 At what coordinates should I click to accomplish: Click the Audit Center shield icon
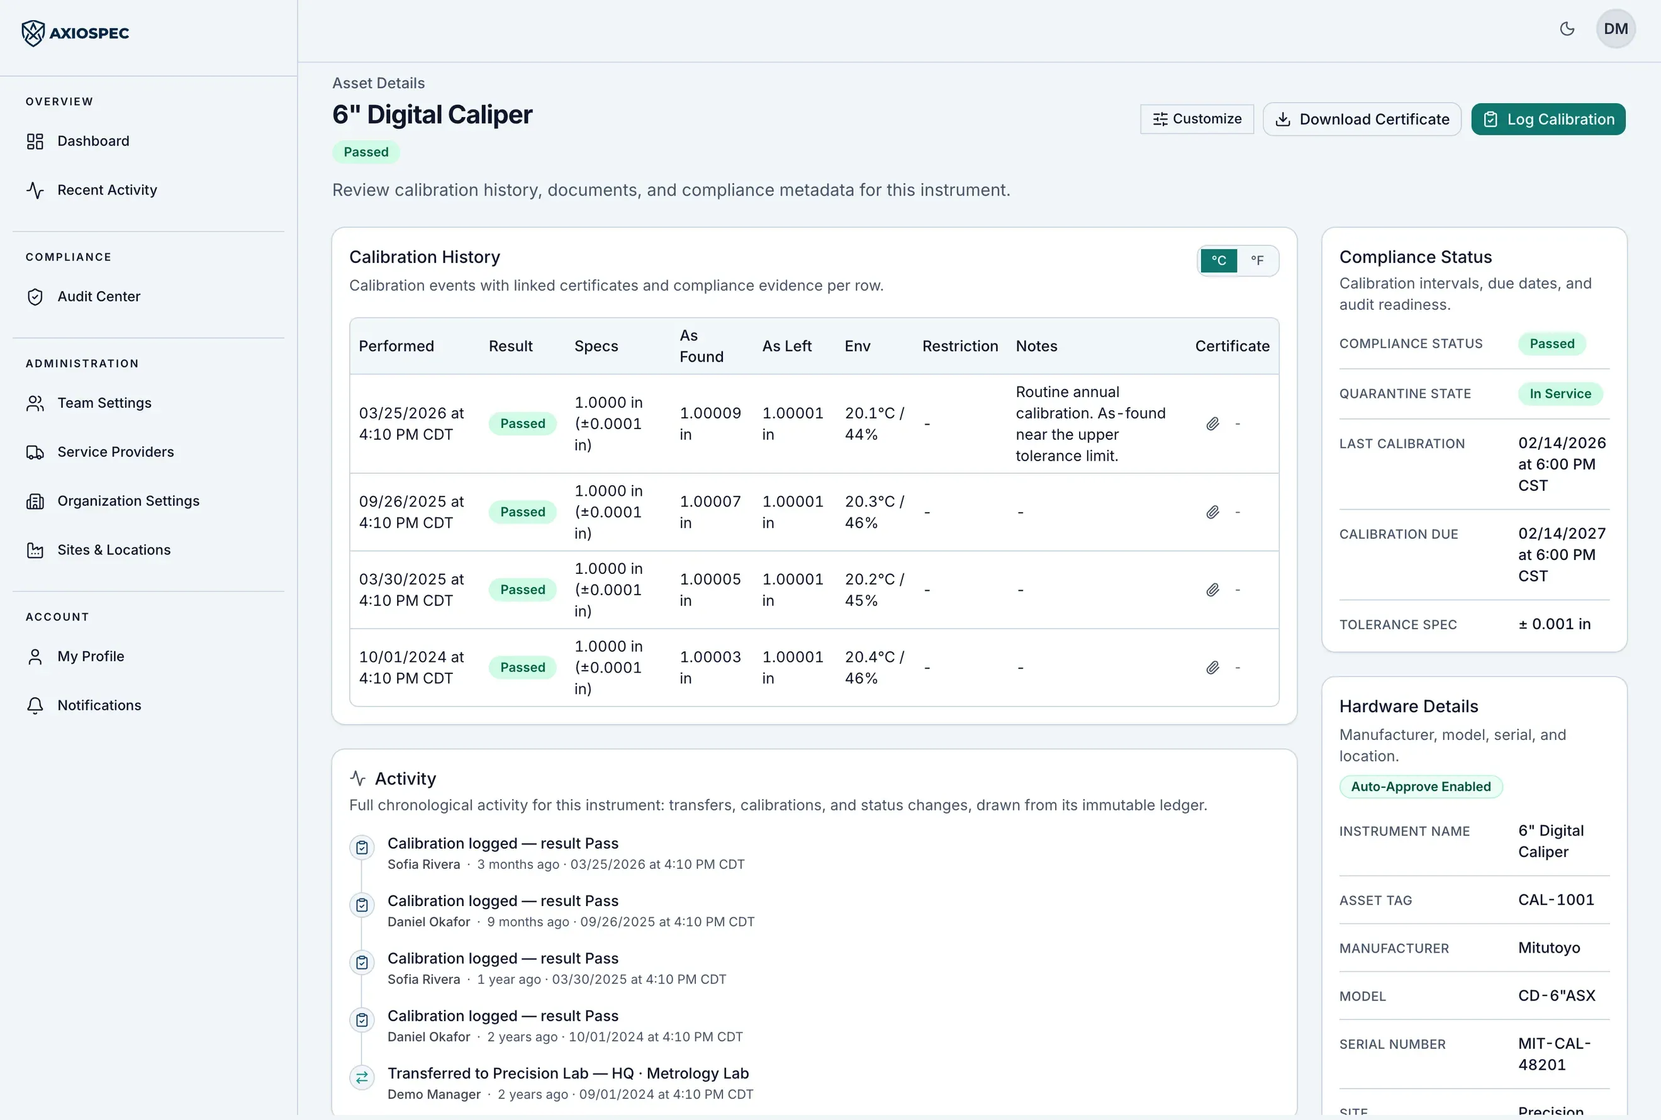(35, 296)
